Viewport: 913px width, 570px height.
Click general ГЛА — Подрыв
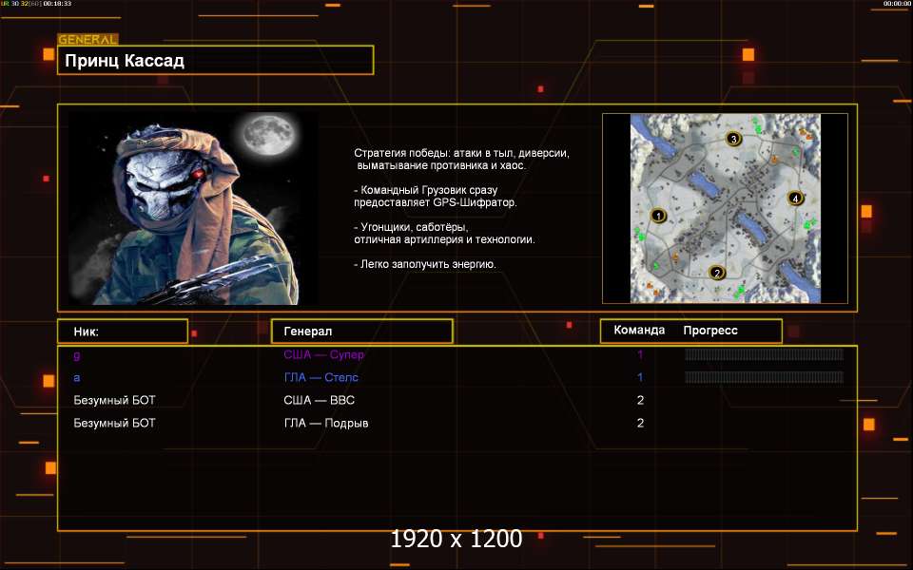coord(326,423)
